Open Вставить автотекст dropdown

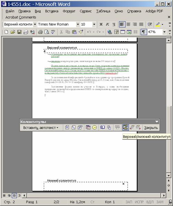tap(41, 128)
